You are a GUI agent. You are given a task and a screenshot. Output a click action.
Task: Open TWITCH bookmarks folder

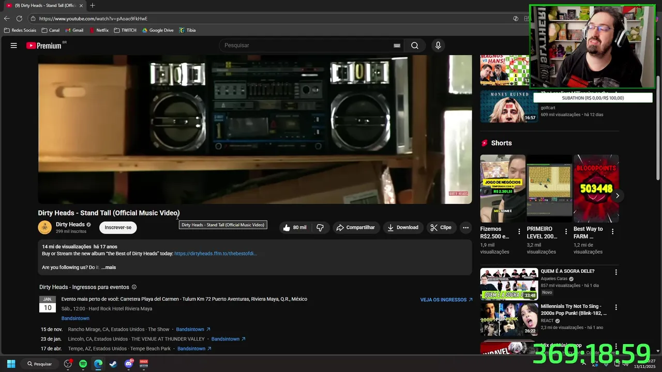click(x=125, y=30)
